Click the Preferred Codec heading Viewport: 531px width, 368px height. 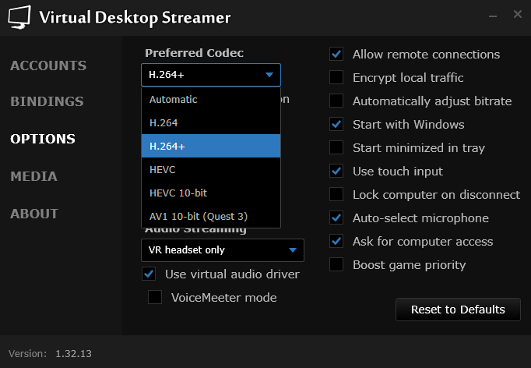(194, 53)
